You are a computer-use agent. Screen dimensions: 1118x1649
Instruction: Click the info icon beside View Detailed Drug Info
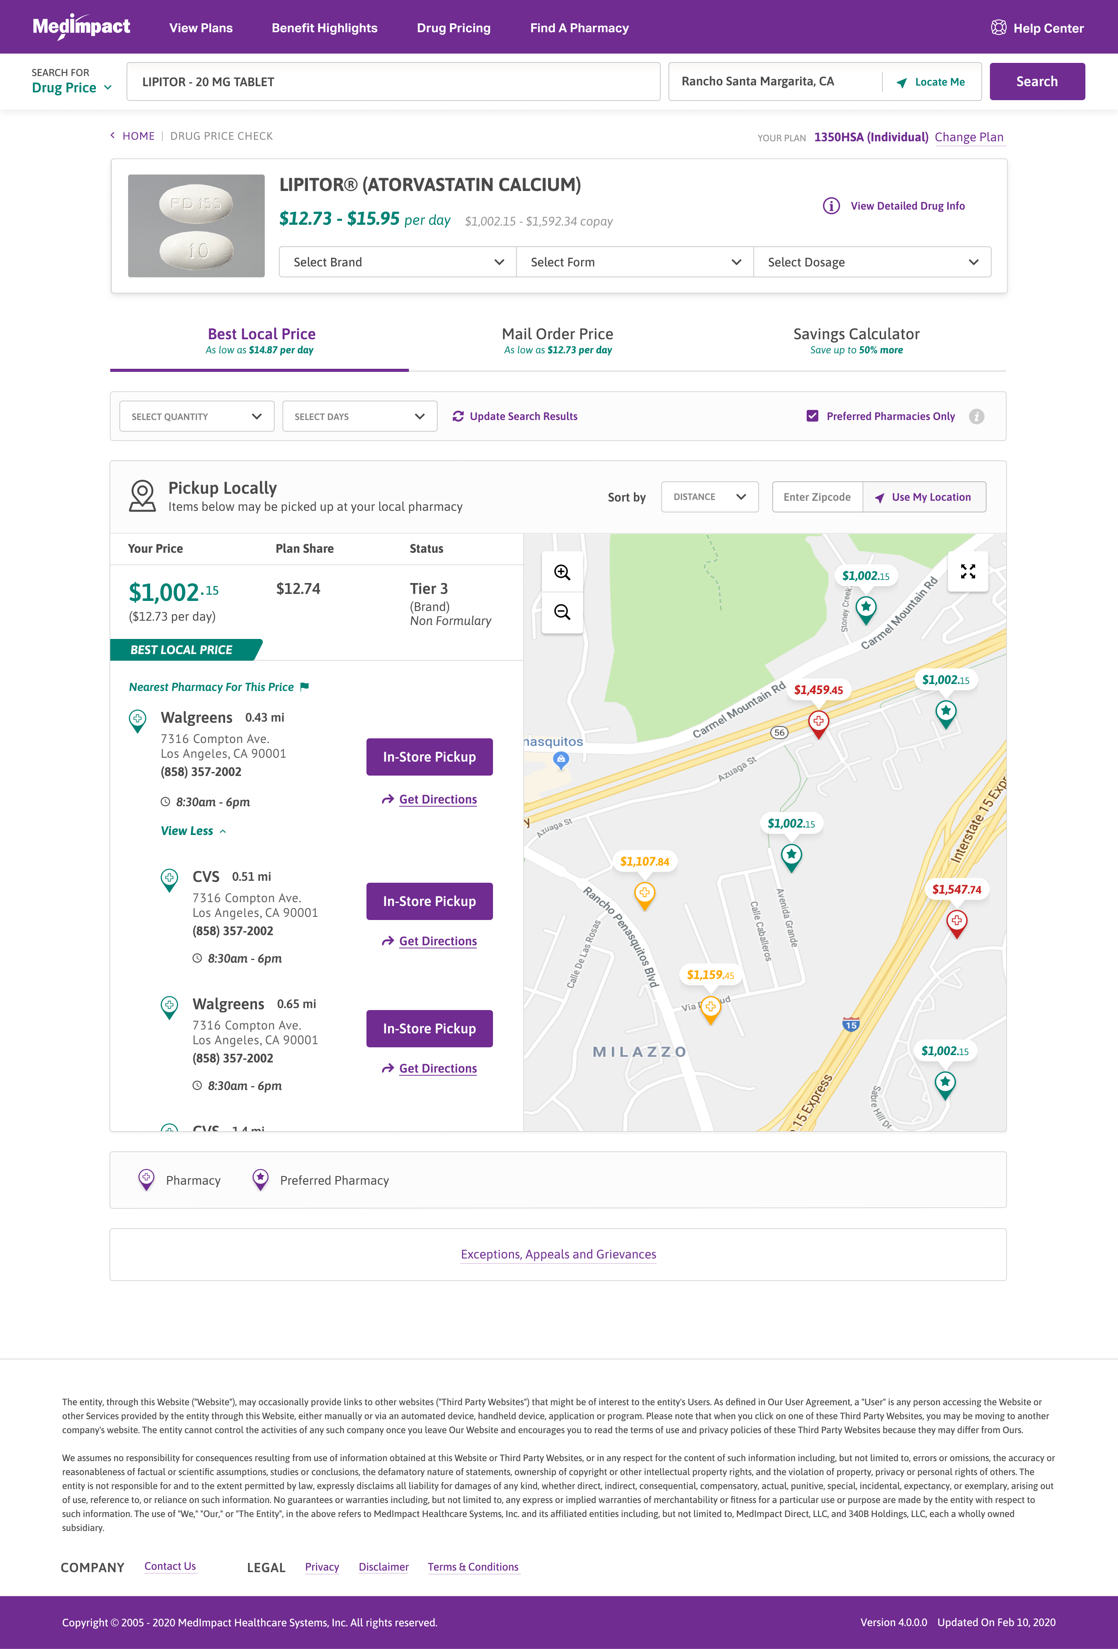[831, 206]
